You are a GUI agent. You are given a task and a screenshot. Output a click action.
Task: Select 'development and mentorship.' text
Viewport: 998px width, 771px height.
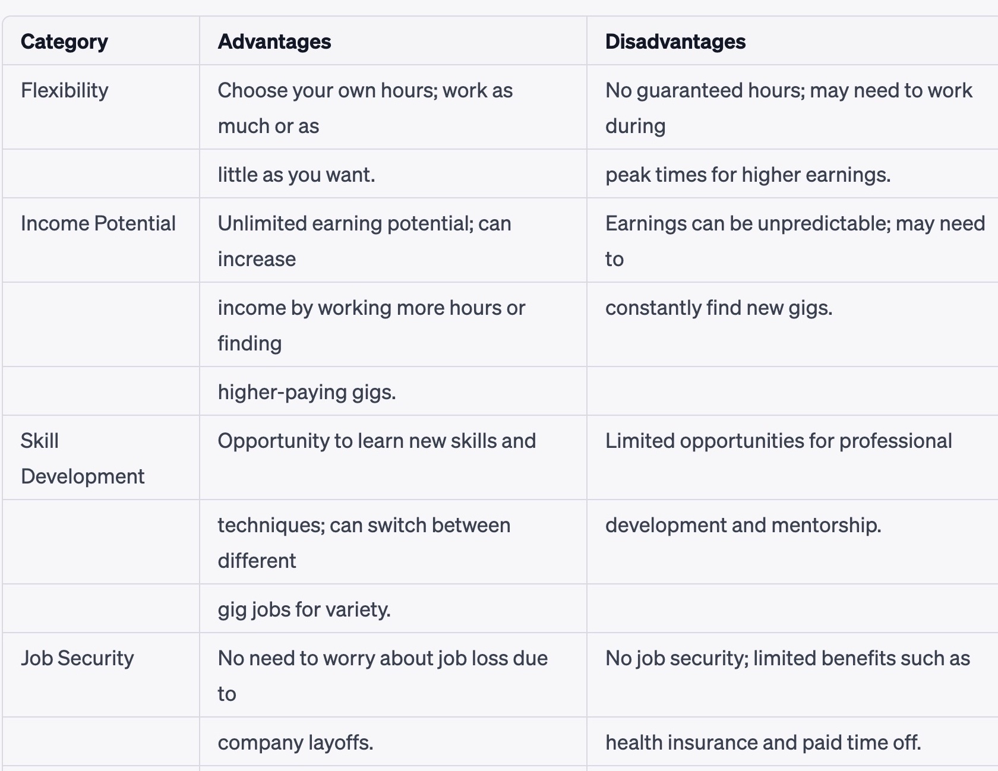(743, 525)
